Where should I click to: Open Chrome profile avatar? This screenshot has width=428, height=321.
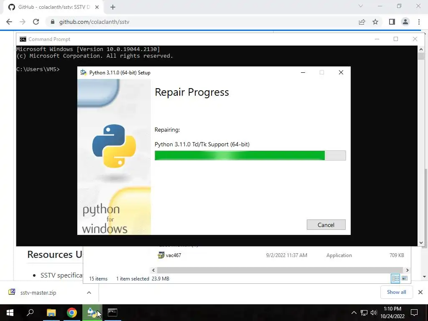coord(405,22)
